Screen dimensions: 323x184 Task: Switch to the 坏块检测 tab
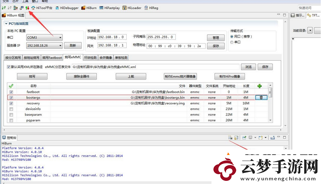(91, 58)
